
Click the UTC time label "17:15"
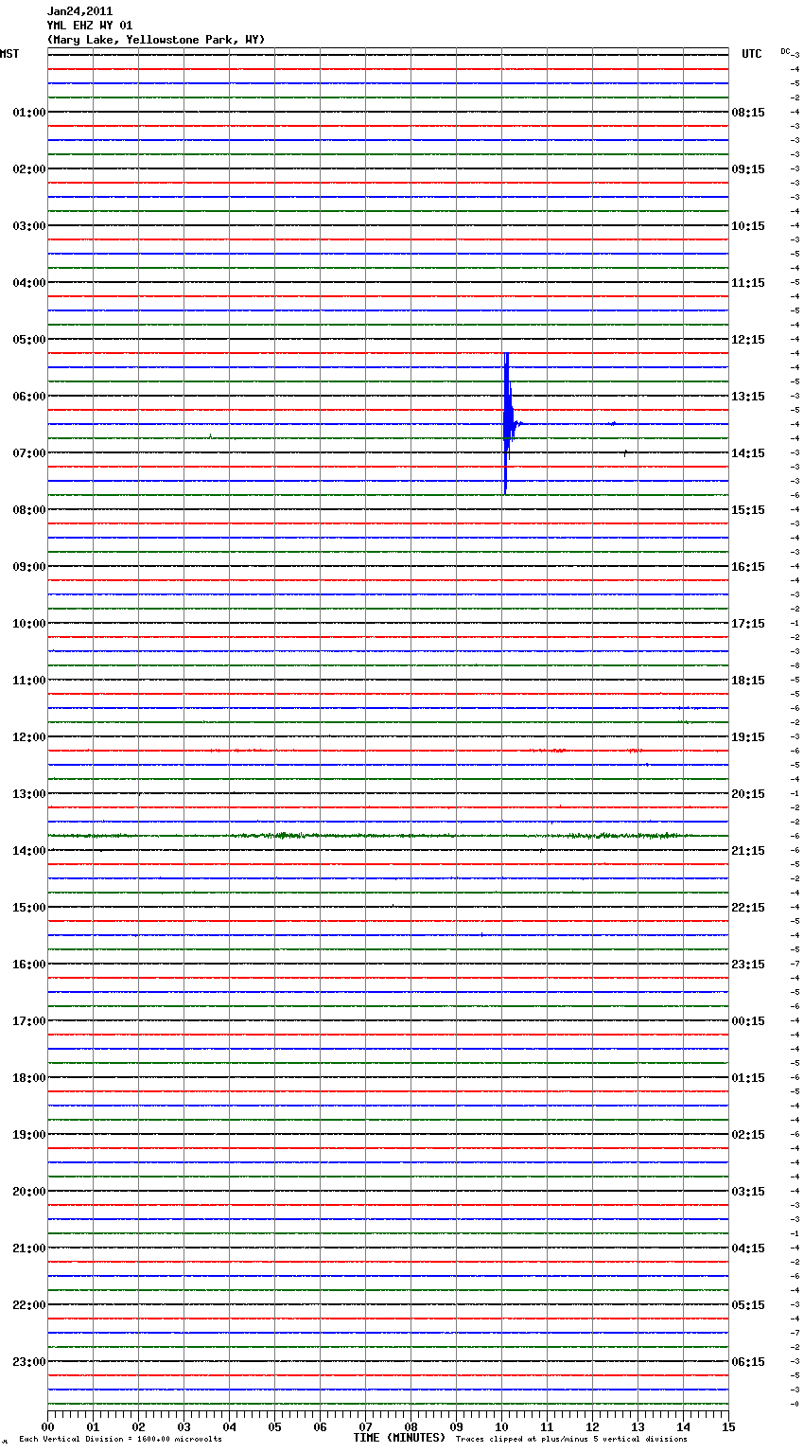[748, 624]
